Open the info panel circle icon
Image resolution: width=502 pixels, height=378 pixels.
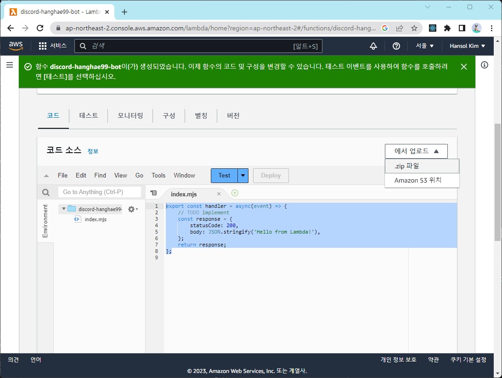pos(485,65)
